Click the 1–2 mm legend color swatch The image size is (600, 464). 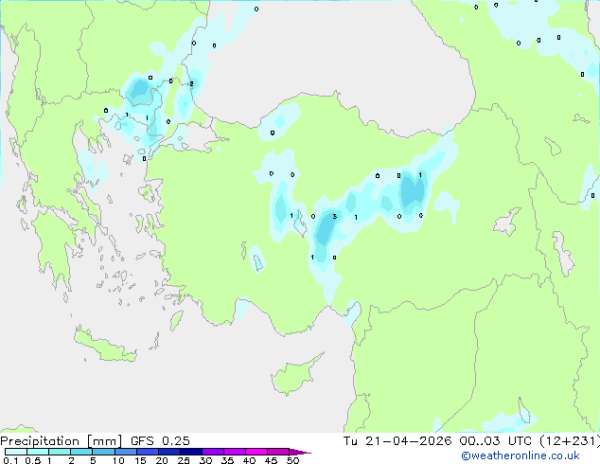(60, 452)
